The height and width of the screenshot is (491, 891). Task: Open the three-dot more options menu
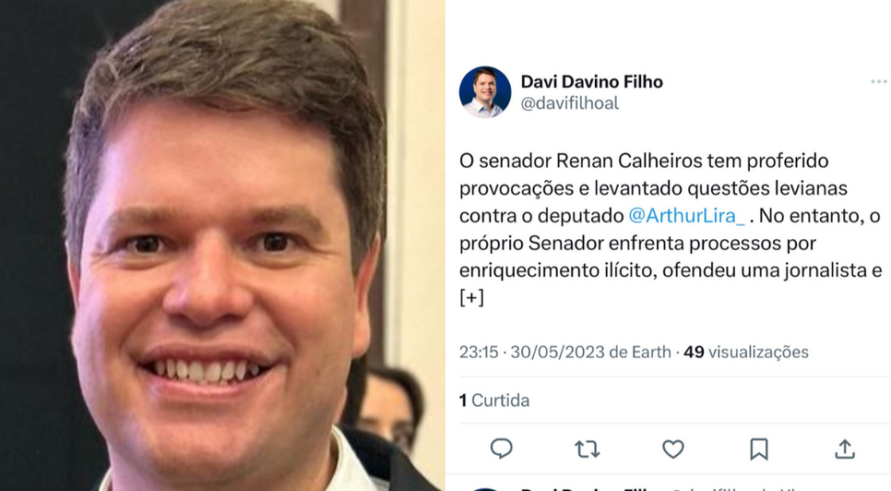(x=878, y=82)
